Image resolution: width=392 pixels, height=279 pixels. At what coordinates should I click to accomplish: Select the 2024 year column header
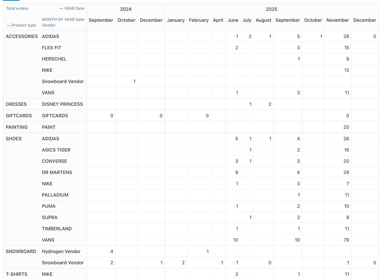[126, 9]
